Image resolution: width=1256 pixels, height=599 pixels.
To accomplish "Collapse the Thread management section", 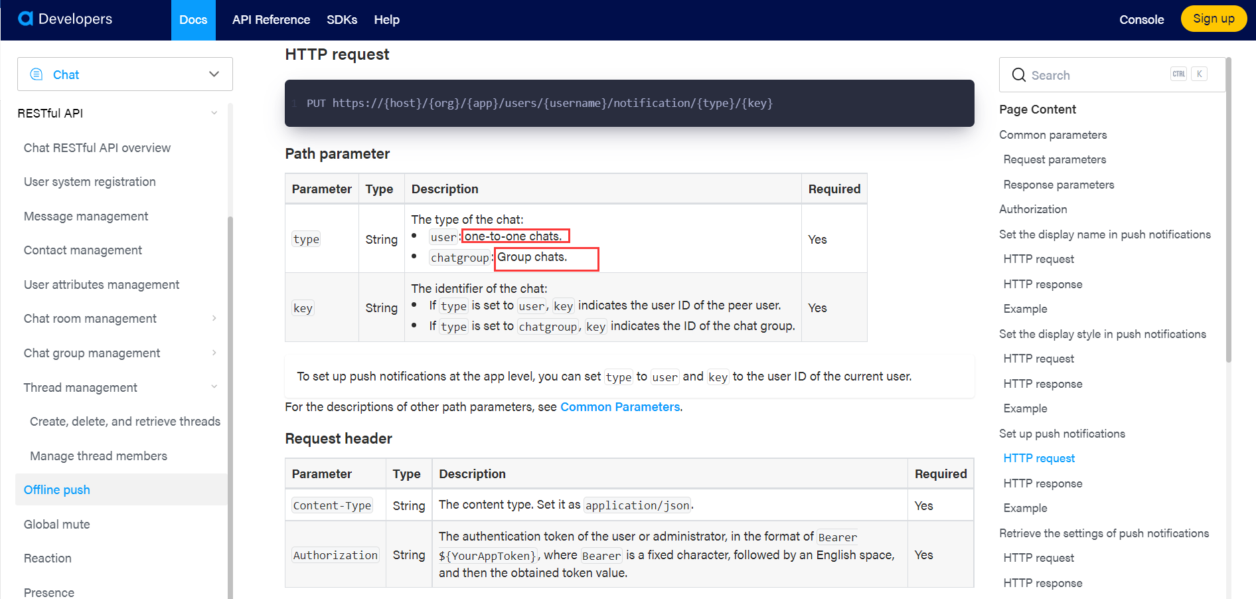I will pyautogui.click(x=214, y=386).
